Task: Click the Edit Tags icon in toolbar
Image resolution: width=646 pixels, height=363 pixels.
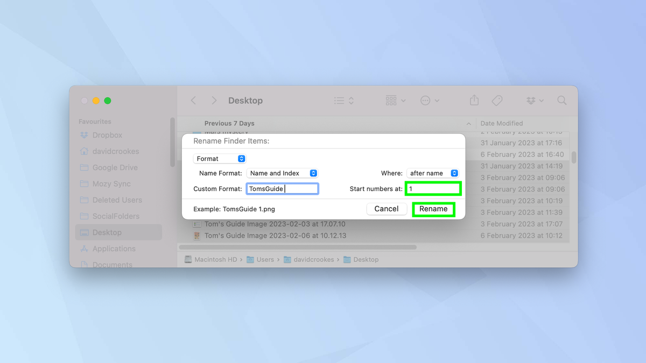Action: pos(497,101)
